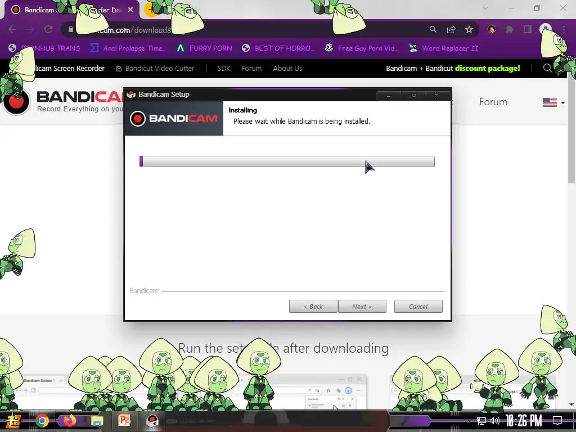The width and height of the screenshot is (576, 432).
Task: Click the avatar extension icon in Chrome toolbar
Action: click(492, 29)
